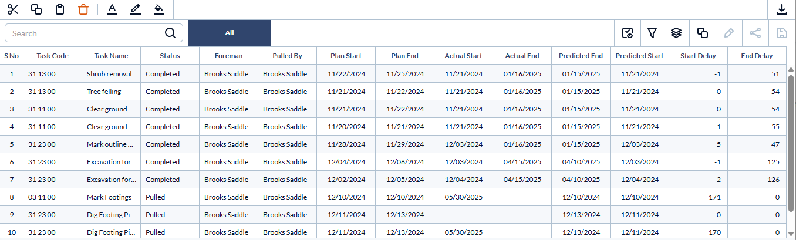Open the filter funnel icon
This screenshot has width=796, height=240.
(x=652, y=33)
